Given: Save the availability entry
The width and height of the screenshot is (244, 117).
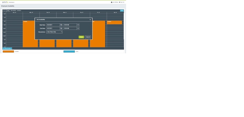Looking at the screenshot, I should pos(81,37).
